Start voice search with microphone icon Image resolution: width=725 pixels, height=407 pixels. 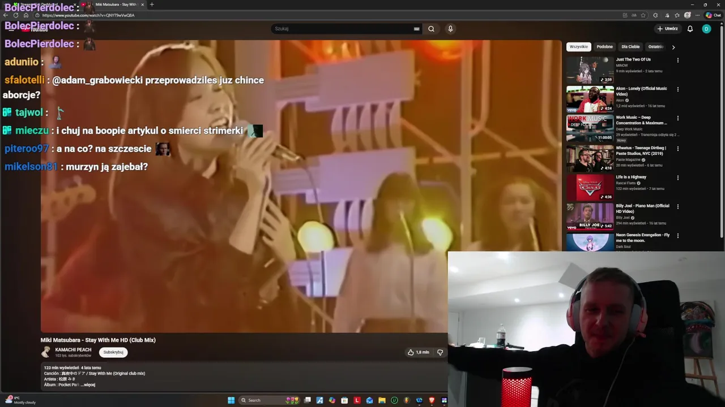pyautogui.click(x=450, y=29)
